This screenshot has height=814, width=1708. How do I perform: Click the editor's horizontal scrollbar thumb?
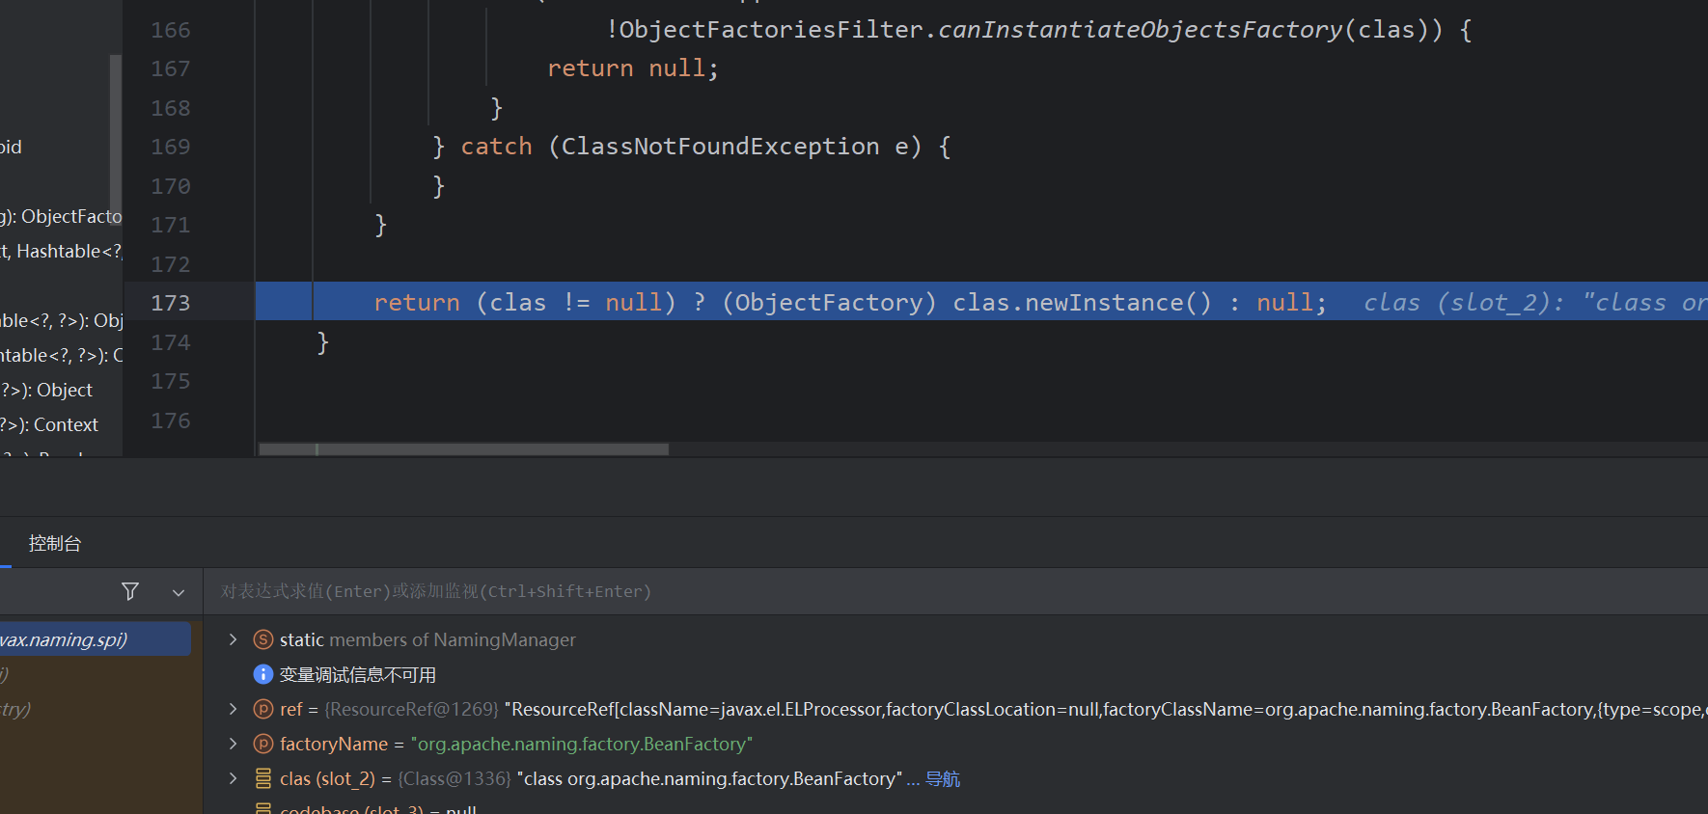[x=463, y=449]
